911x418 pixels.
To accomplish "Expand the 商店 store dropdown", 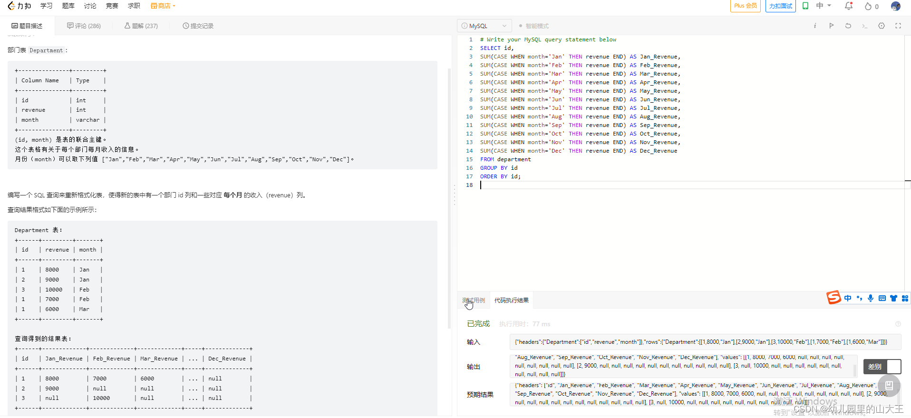I will pos(163,6).
